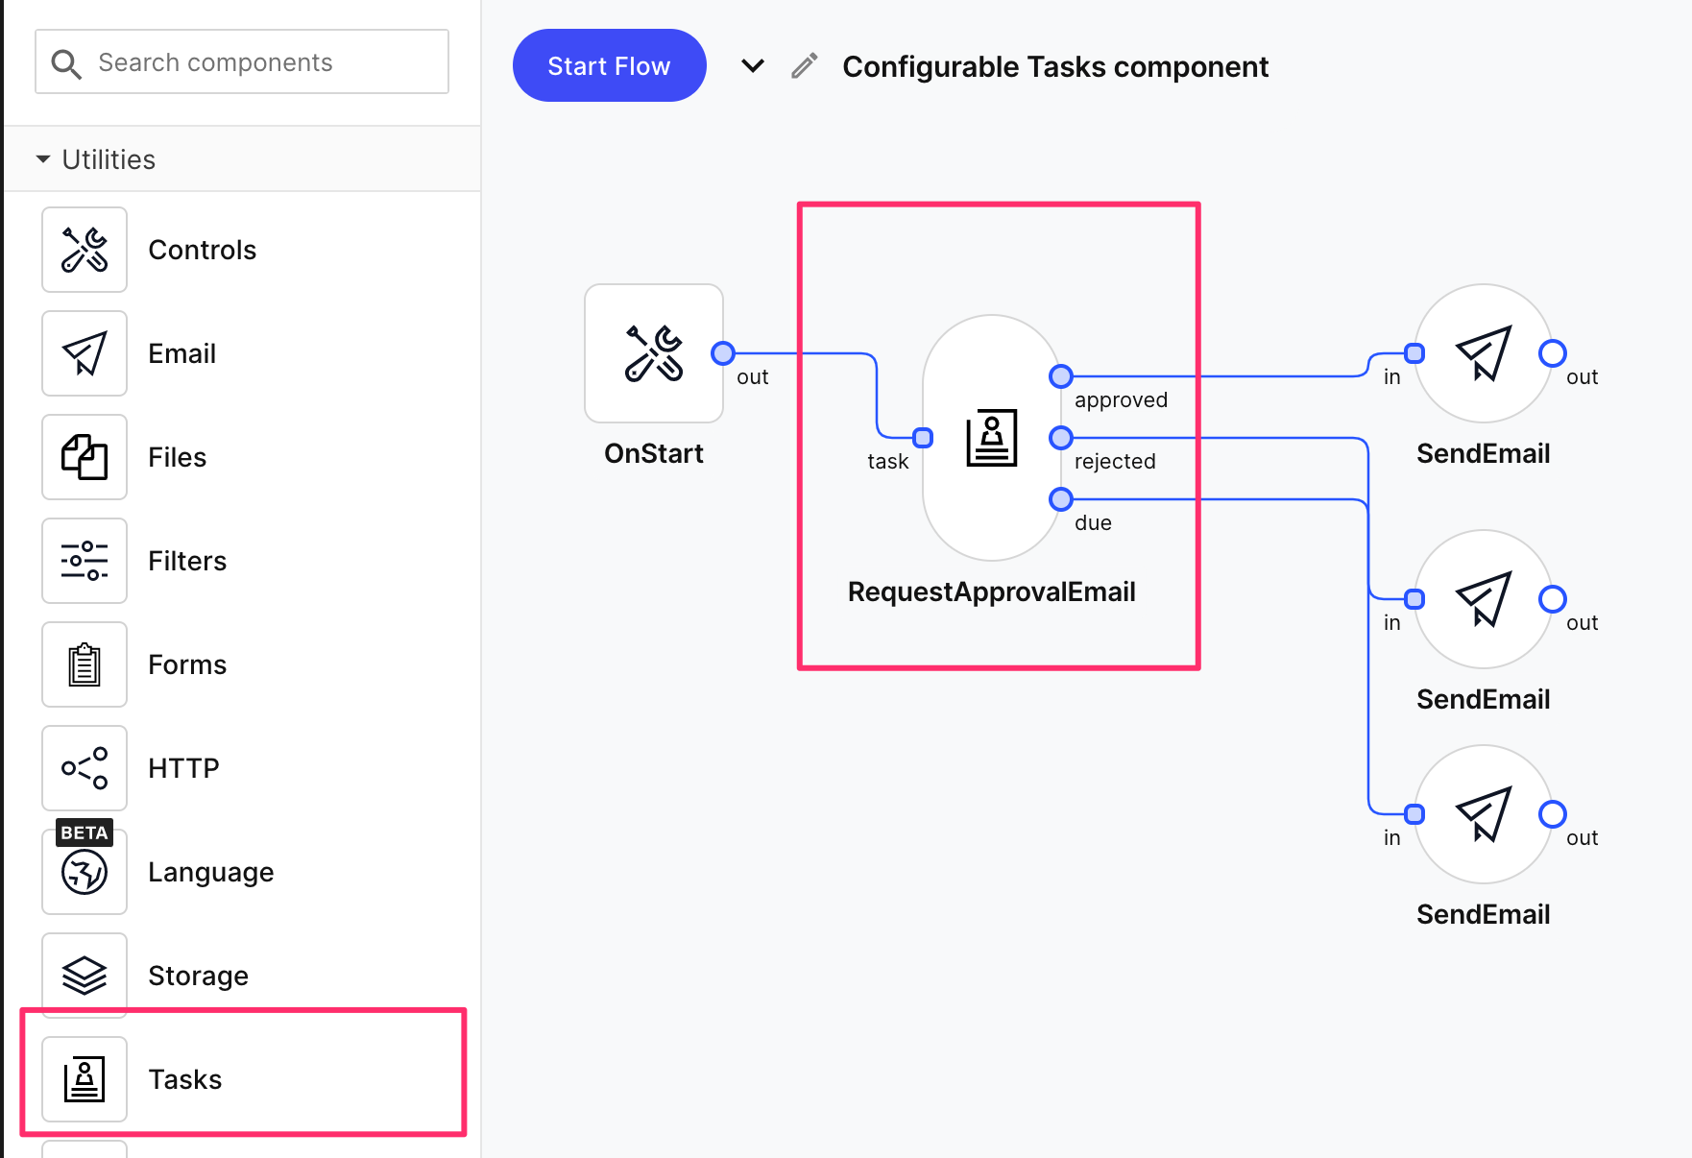1692x1158 pixels.
Task: Open the Filters sliders icon
Action: point(85,561)
